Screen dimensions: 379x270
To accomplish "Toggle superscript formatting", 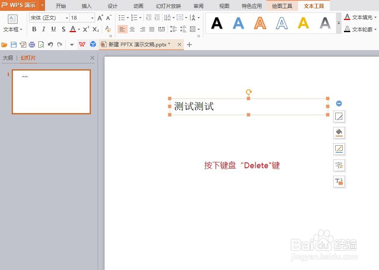I will [x=86, y=29].
